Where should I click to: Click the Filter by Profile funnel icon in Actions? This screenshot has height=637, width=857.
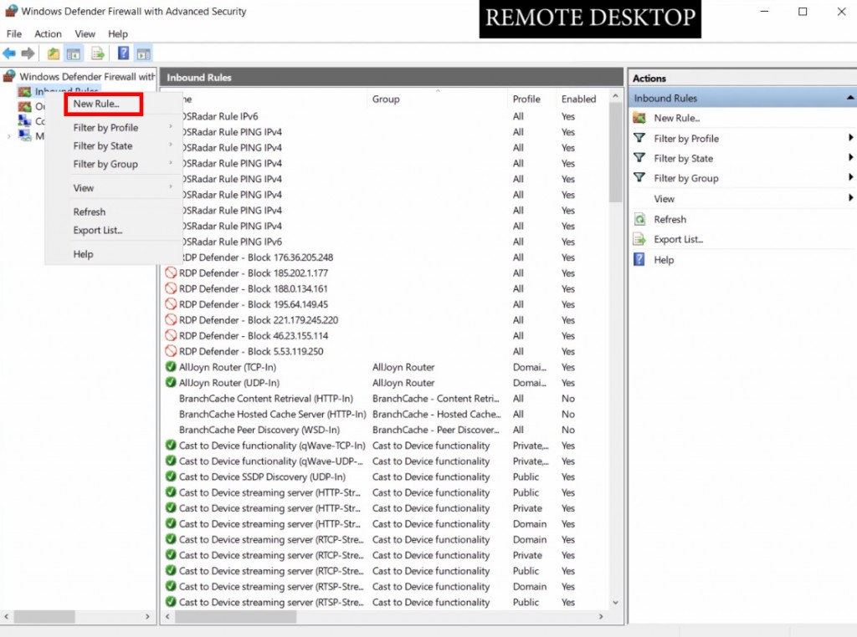click(x=639, y=138)
